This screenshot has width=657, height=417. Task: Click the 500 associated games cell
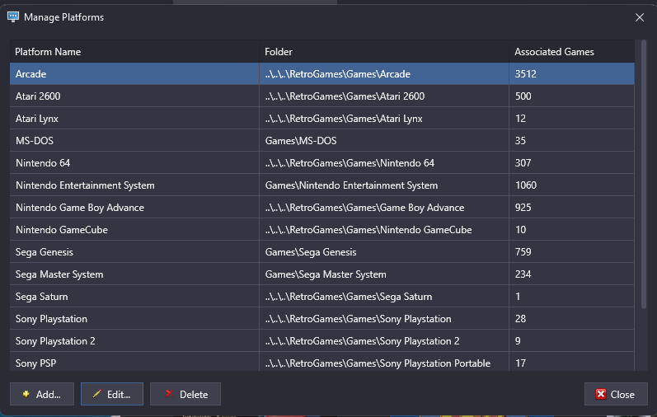pyautogui.click(x=571, y=96)
